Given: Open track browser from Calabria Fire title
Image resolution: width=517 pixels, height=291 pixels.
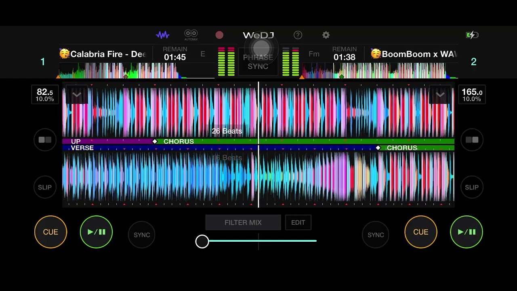Looking at the screenshot, I should 108,54.
